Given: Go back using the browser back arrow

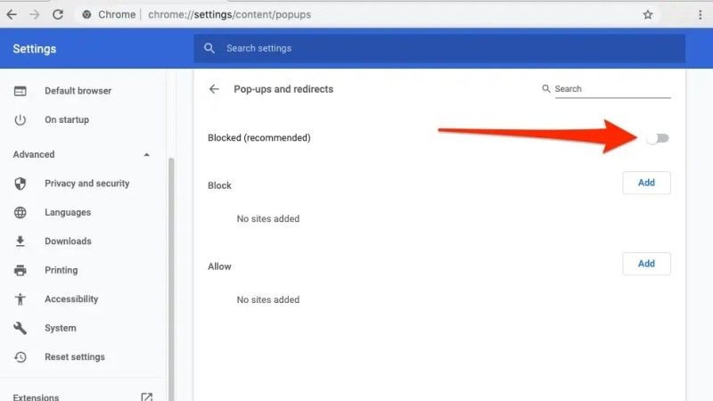Looking at the screenshot, I should (x=12, y=14).
